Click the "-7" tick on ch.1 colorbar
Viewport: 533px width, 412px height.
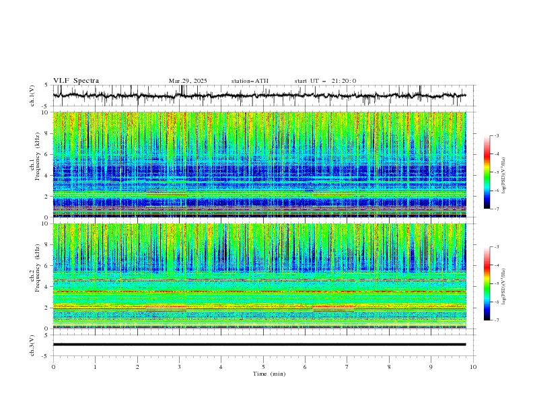coord(496,209)
